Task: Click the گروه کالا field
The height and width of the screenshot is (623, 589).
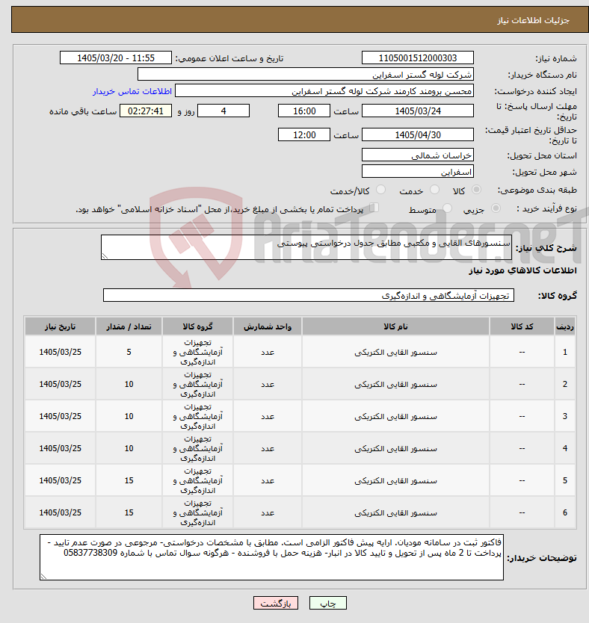Action: coord(309,295)
